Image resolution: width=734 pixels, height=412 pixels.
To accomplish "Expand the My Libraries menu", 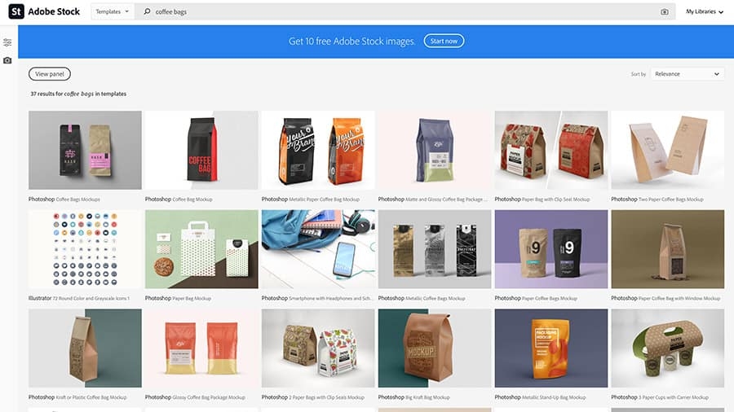I will pos(705,11).
